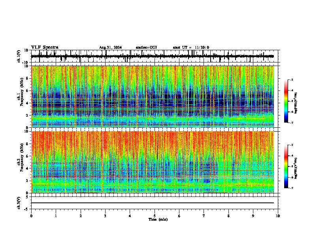Click the date label "Aug.31, 2024"
The width and height of the screenshot is (313, 242).
[x=110, y=47]
